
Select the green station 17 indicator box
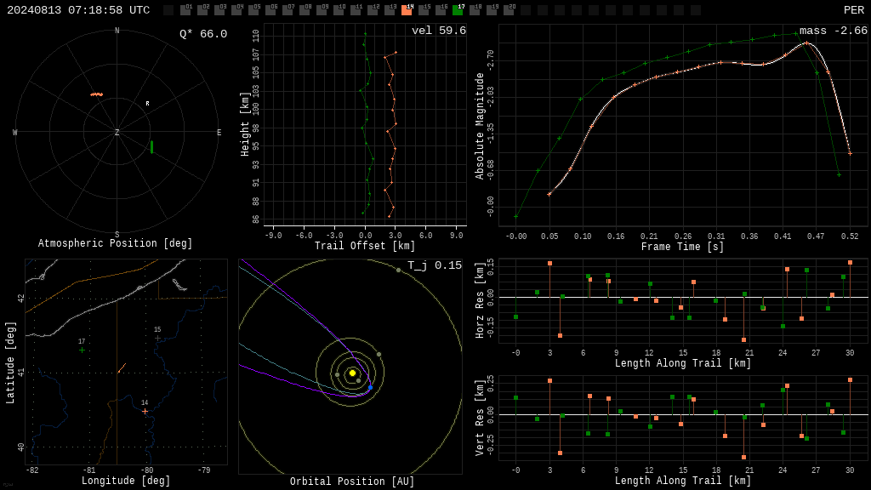tap(458, 10)
